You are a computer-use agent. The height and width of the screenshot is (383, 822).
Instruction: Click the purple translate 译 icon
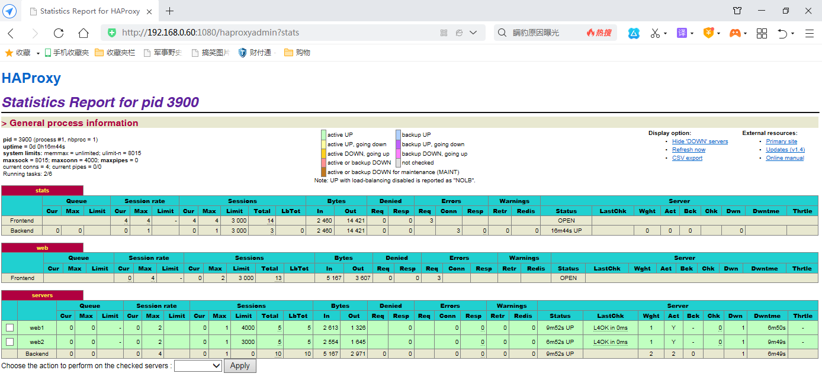pyautogui.click(x=682, y=33)
